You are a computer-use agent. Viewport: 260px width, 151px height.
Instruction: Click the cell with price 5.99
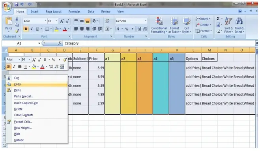click(97, 68)
